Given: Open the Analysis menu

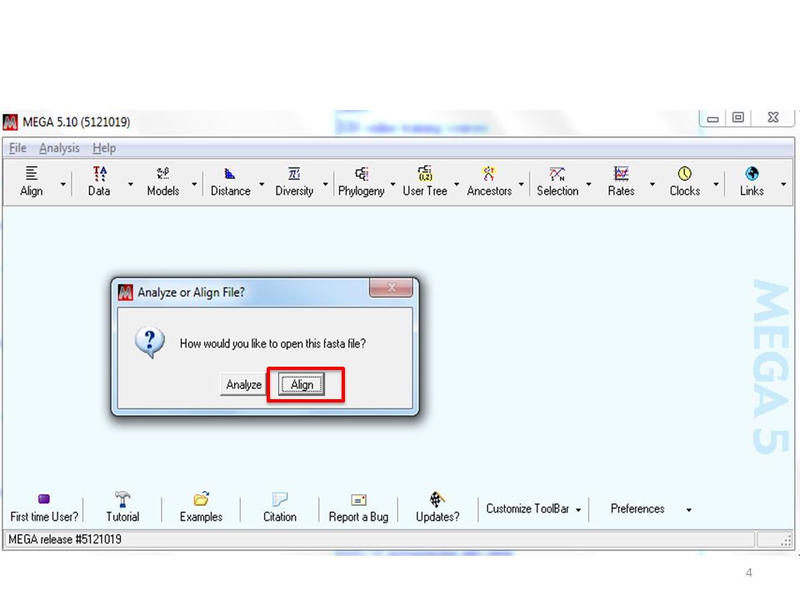Looking at the screenshot, I should (x=59, y=148).
